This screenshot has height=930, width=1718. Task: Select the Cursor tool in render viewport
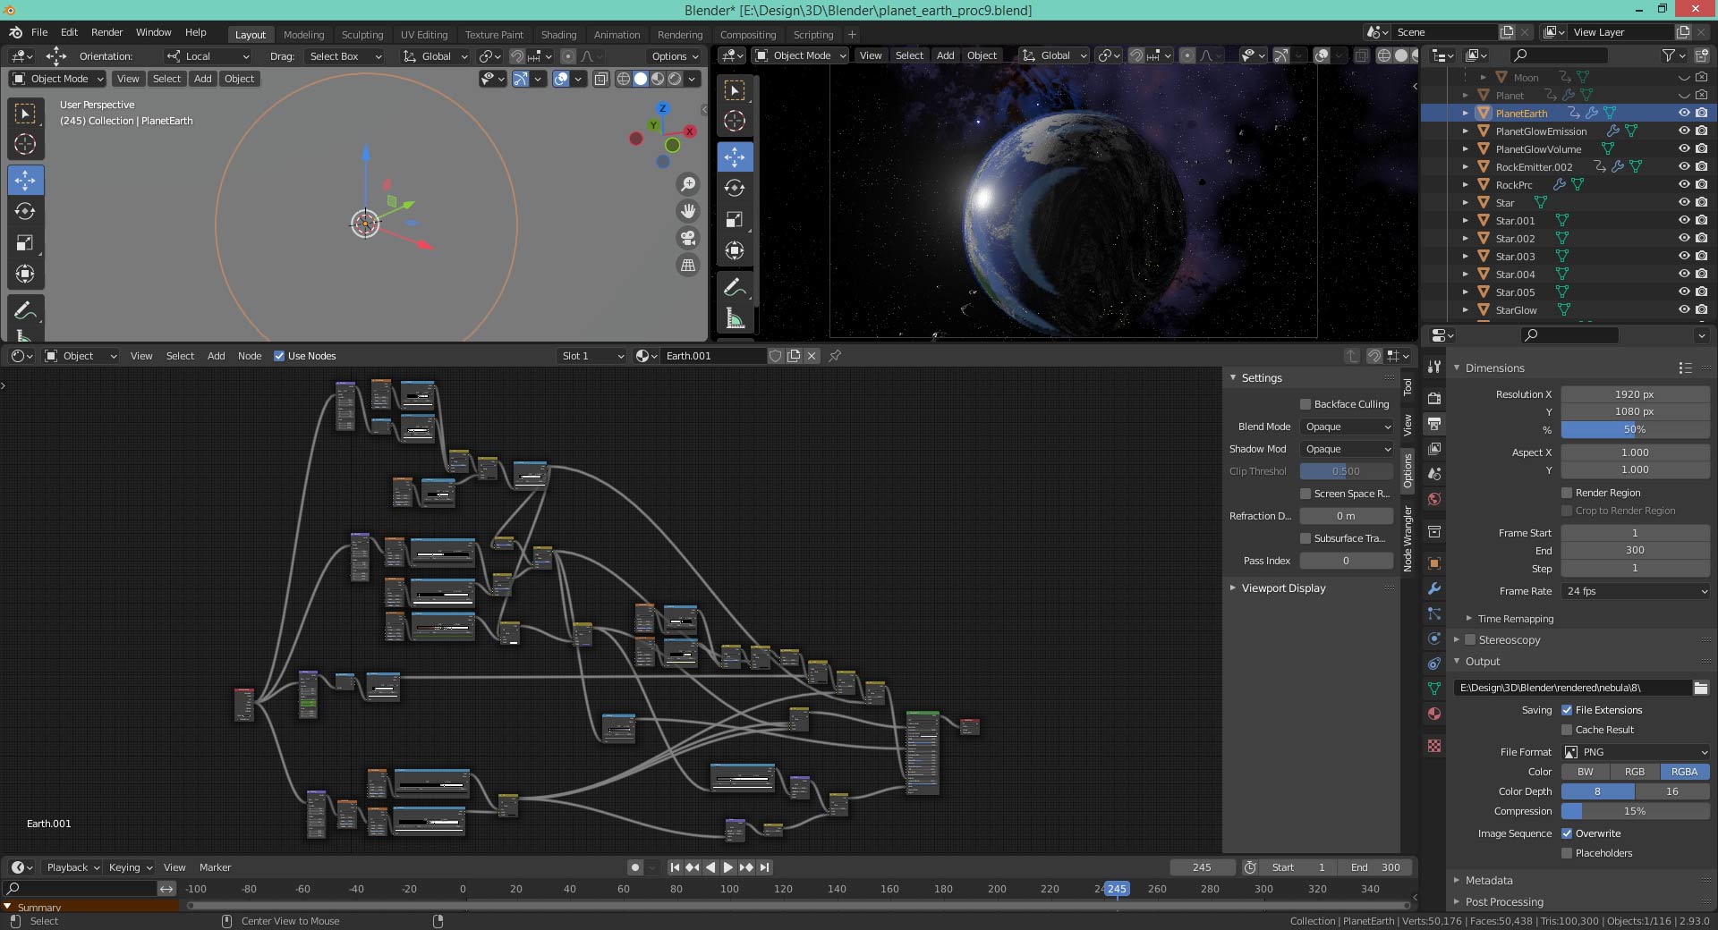[735, 122]
